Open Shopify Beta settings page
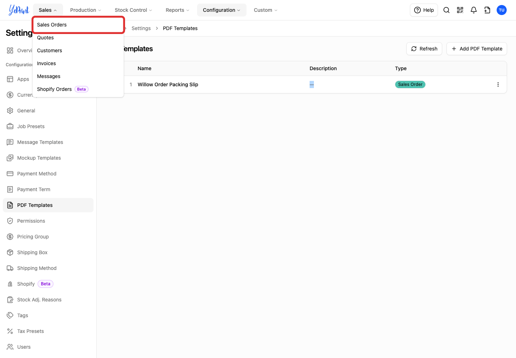The height and width of the screenshot is (358, 516). click(48, 284)
